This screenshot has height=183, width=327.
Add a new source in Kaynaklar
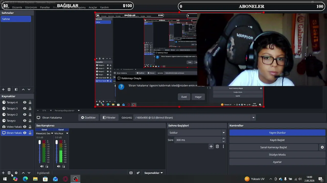coord(3,173)
